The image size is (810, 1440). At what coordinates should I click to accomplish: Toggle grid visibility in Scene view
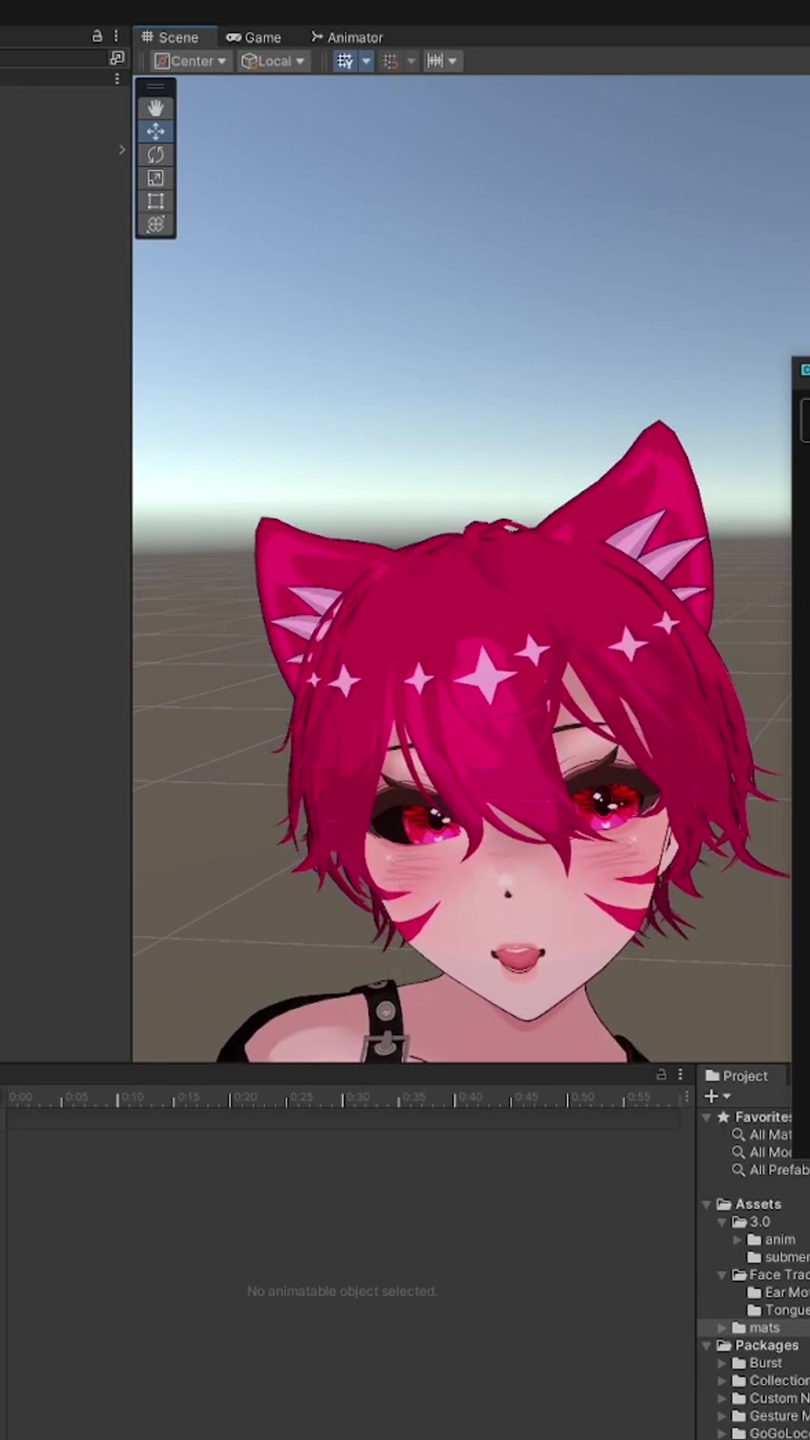[x=345, y=61]
